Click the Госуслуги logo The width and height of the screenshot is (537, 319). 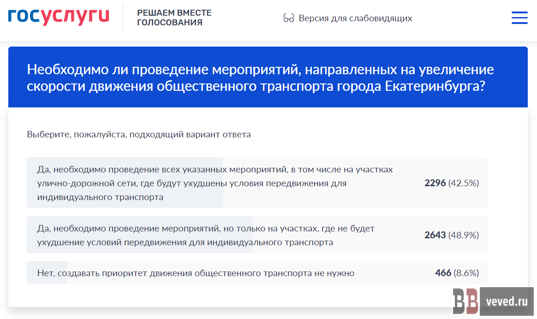click(59, 17)
